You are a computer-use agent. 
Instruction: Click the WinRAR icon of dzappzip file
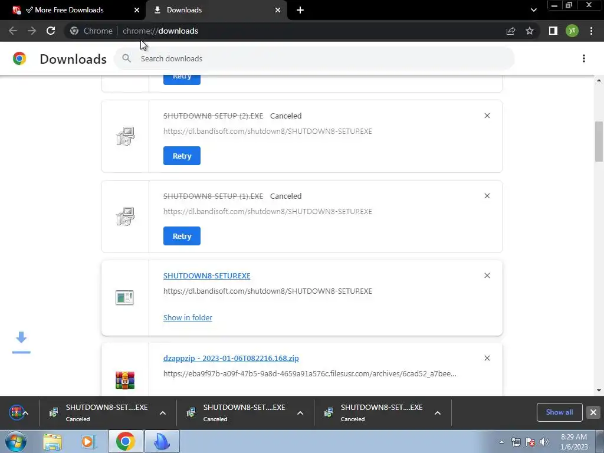pos(125,380)
